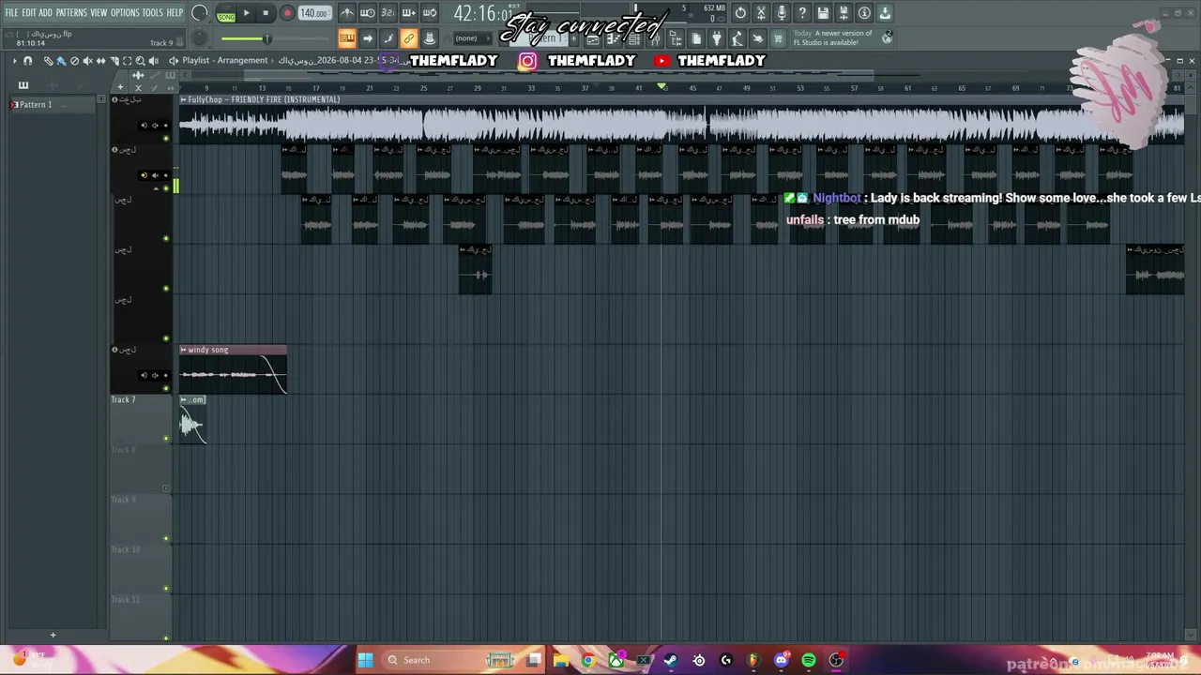
Task: Select the playlist Mute tool
Action: pyautogui.click(x=87, y=61)
